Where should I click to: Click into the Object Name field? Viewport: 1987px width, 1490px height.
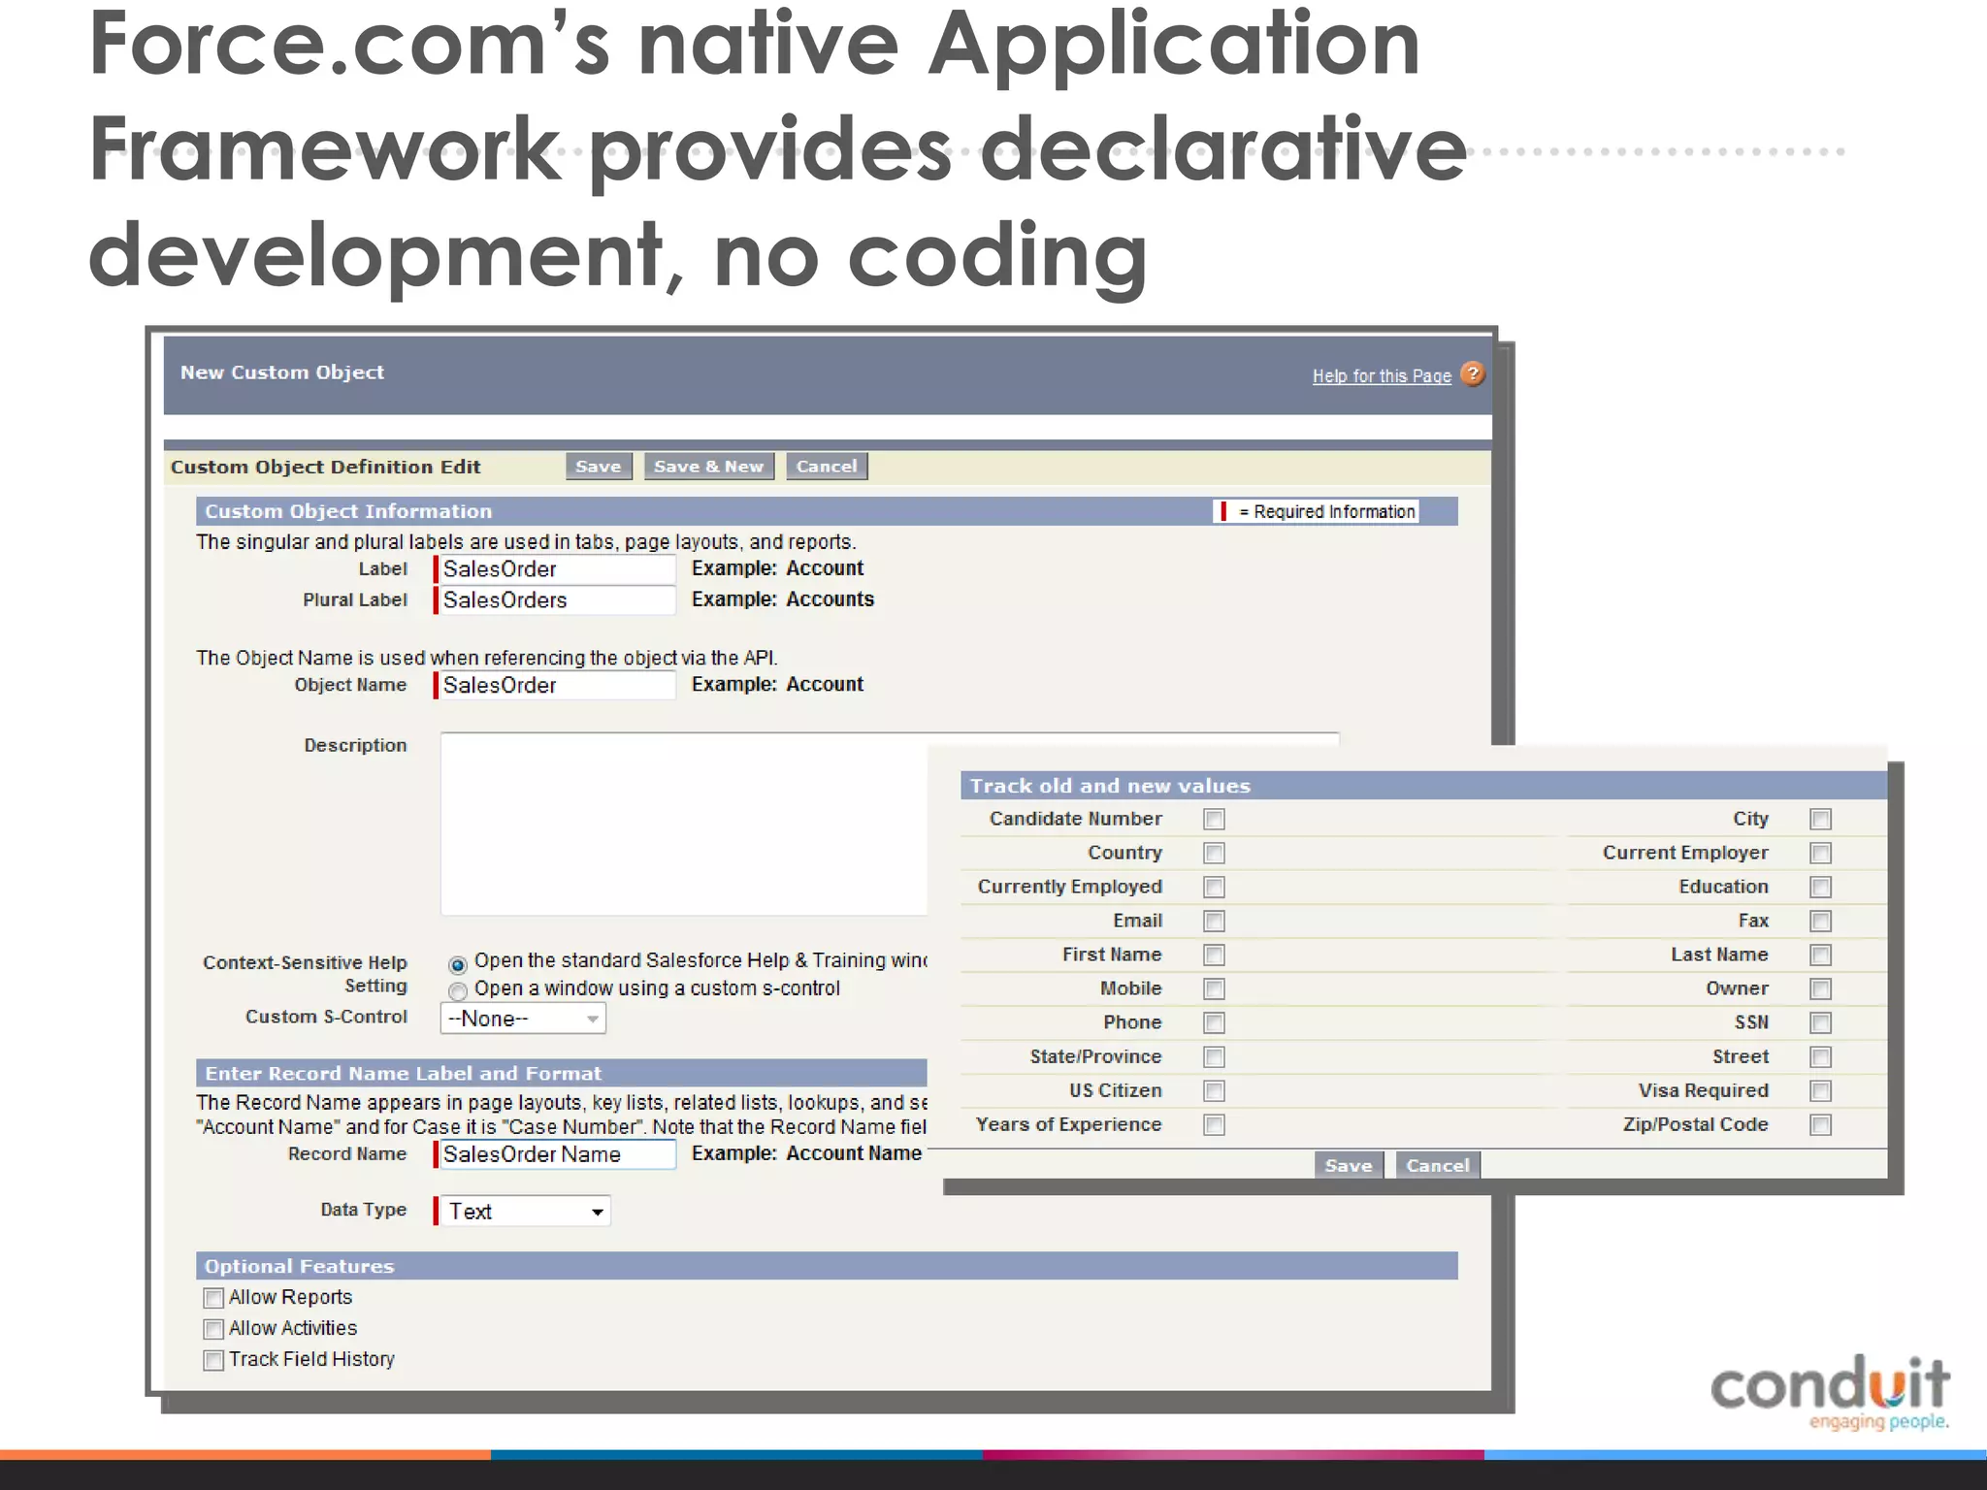tap(556, 685)
